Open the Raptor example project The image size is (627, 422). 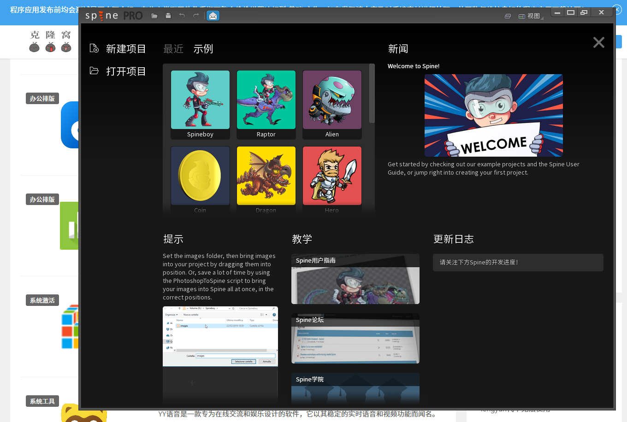tap(266, 105)
